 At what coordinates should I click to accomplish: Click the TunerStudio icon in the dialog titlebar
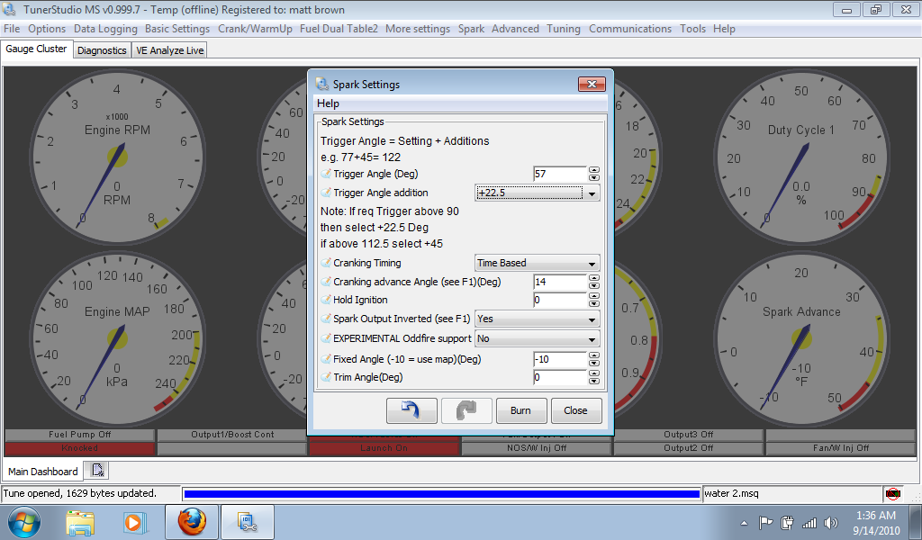point(320,84)
